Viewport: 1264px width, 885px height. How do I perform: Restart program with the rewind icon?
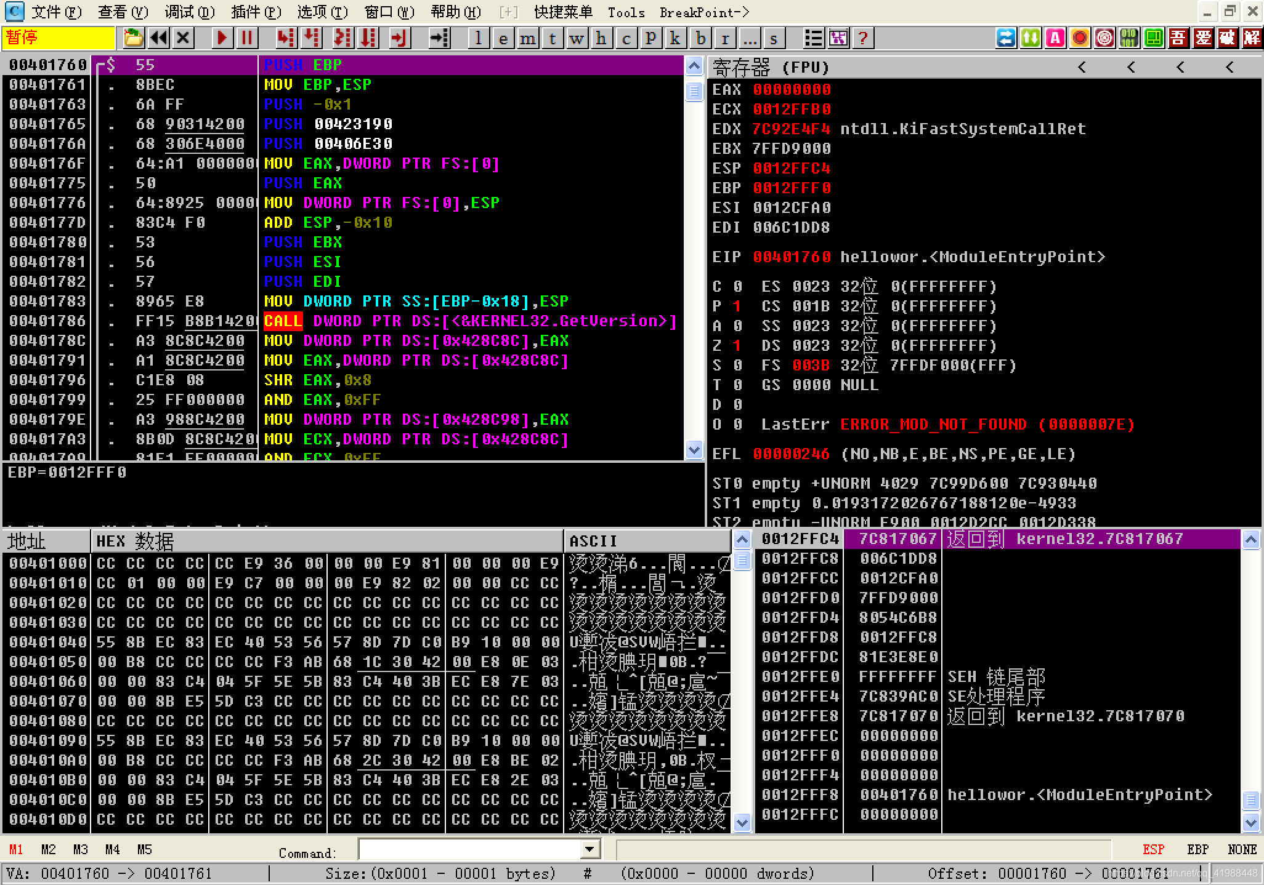click(159, 38)
